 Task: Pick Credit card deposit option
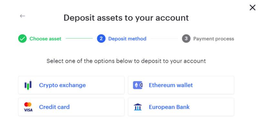(71, 107)
